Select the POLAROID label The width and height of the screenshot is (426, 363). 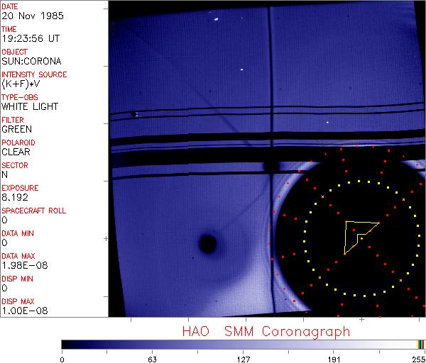click(x=18, y=143)
